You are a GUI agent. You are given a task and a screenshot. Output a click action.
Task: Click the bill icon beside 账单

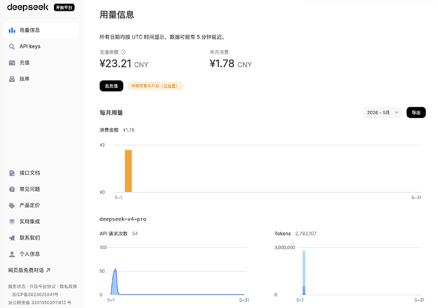11,79
